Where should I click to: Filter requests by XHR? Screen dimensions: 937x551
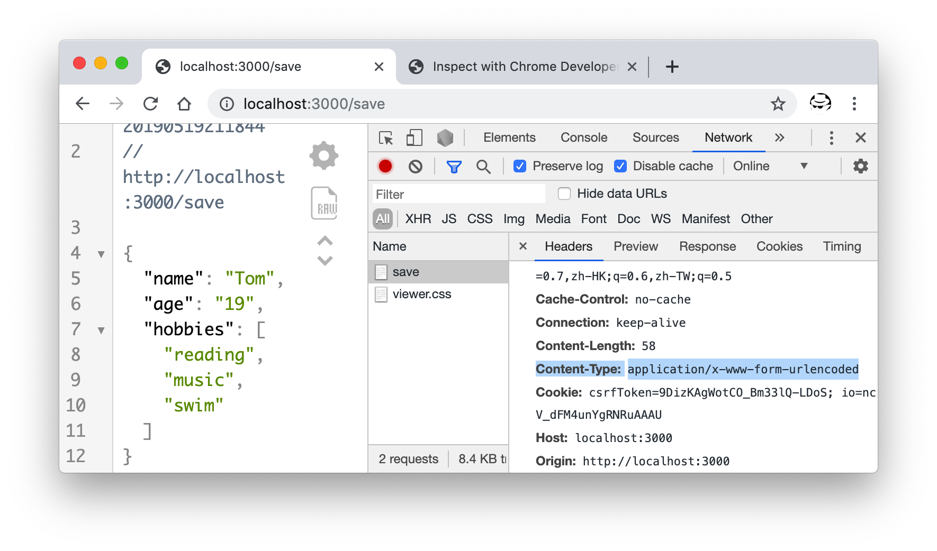(418, 219)
